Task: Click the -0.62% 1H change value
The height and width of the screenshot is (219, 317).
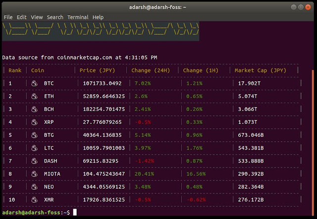Action: [196, 200]
